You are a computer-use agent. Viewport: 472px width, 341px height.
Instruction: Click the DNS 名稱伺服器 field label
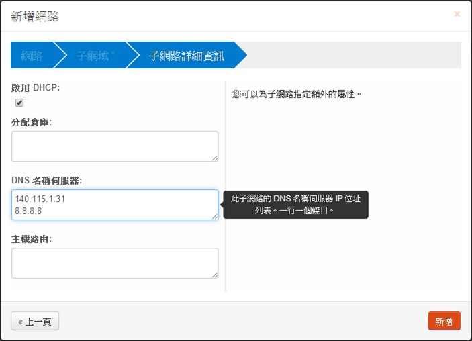point(46,181)
